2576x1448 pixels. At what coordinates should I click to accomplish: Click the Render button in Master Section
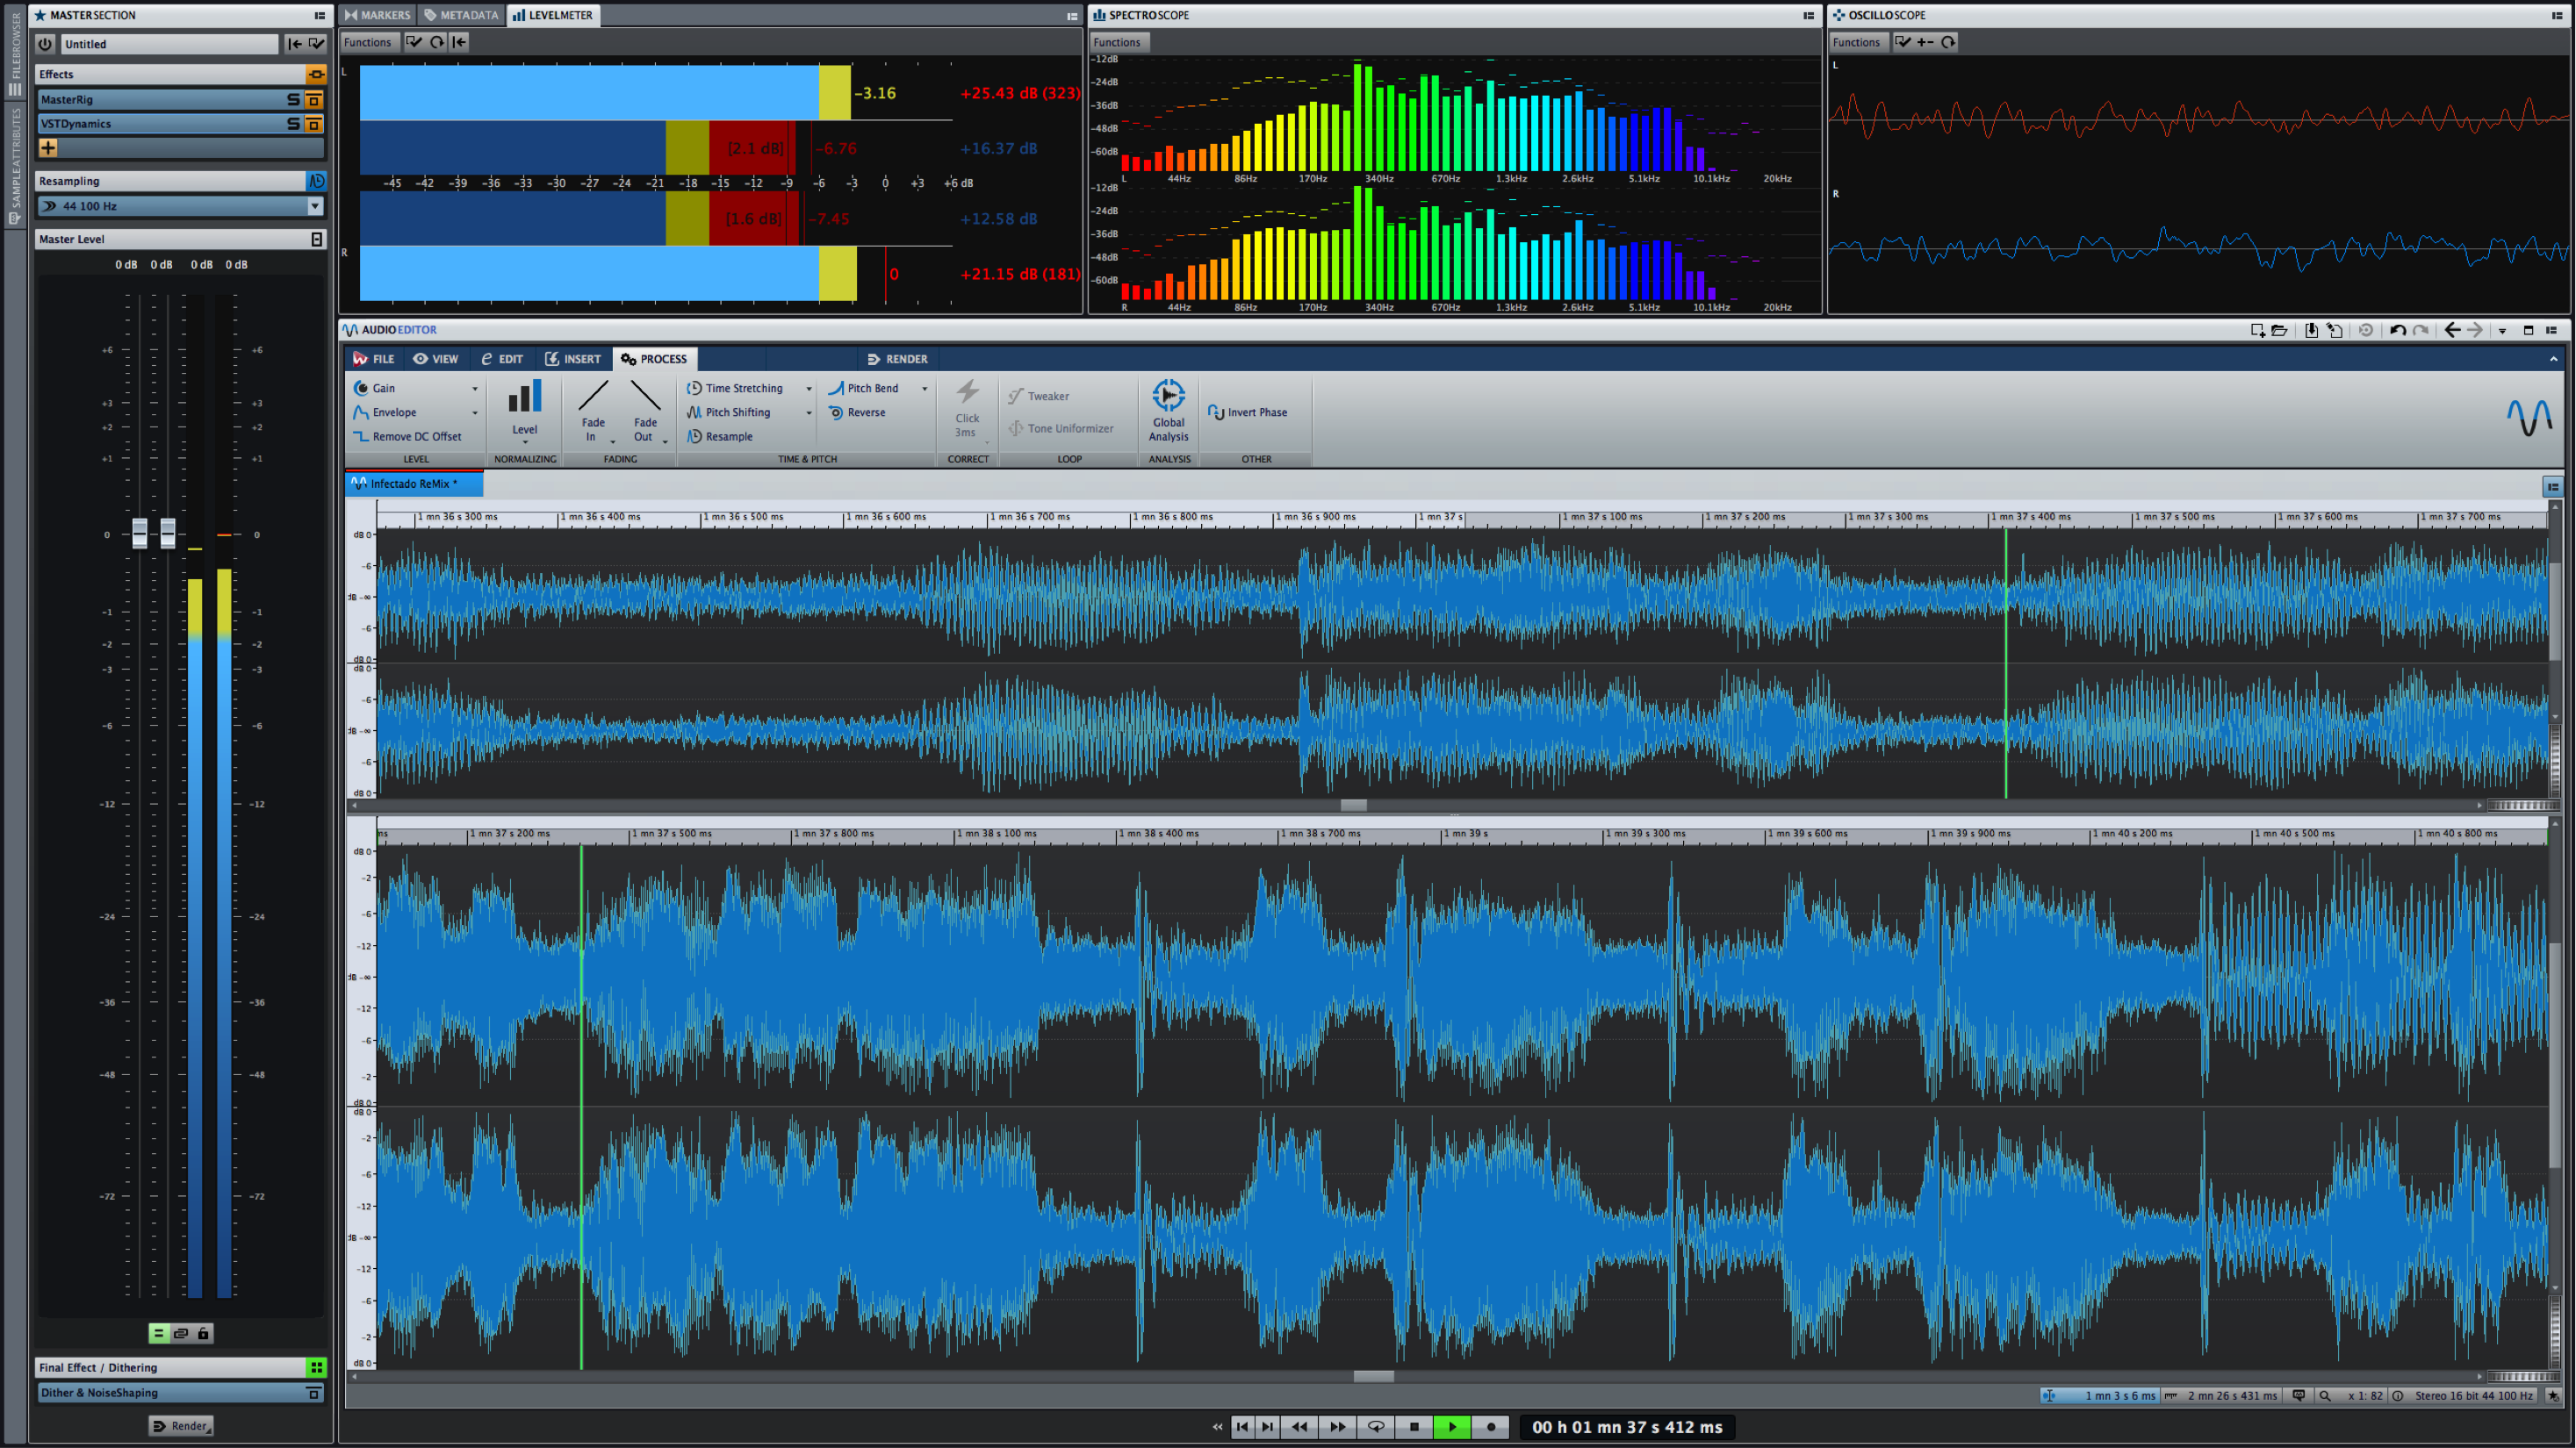(x=181, y=1426)
